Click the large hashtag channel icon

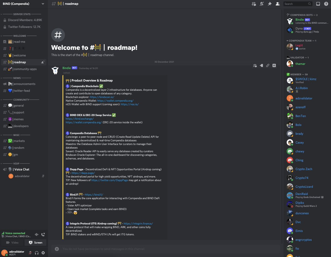(x=58, y=35)
